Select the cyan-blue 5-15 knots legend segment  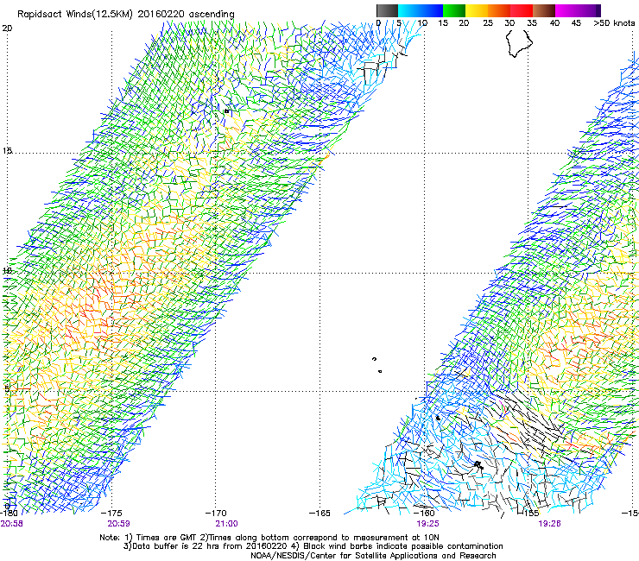click(x=421, y=10)
